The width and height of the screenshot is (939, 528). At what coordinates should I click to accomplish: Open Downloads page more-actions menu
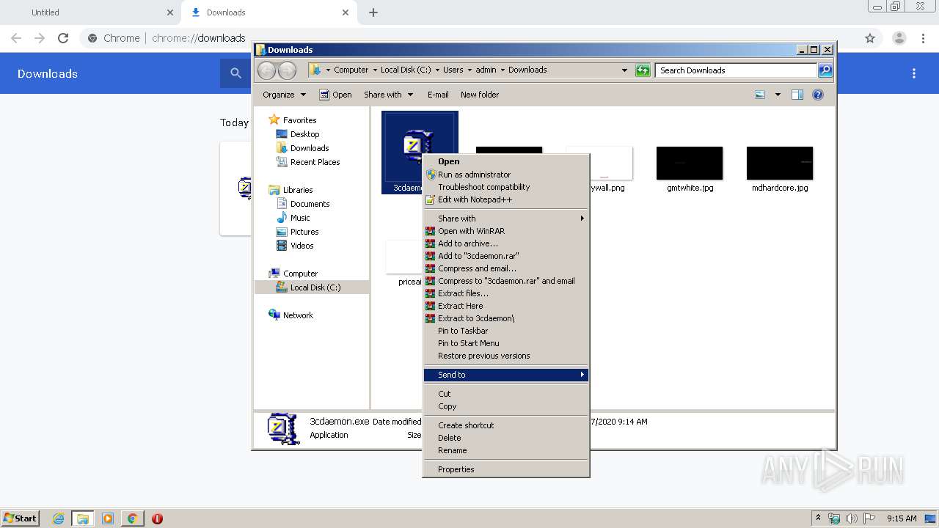[914, 73]
